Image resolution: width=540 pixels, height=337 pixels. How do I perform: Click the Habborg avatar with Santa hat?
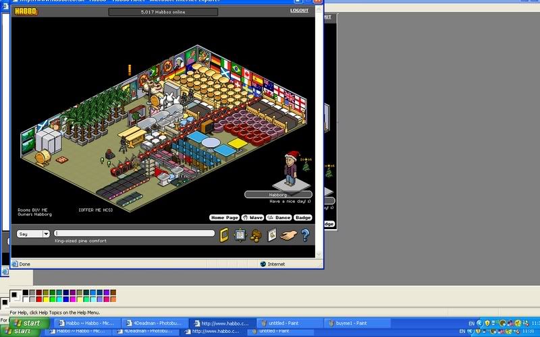pos(291,169)
